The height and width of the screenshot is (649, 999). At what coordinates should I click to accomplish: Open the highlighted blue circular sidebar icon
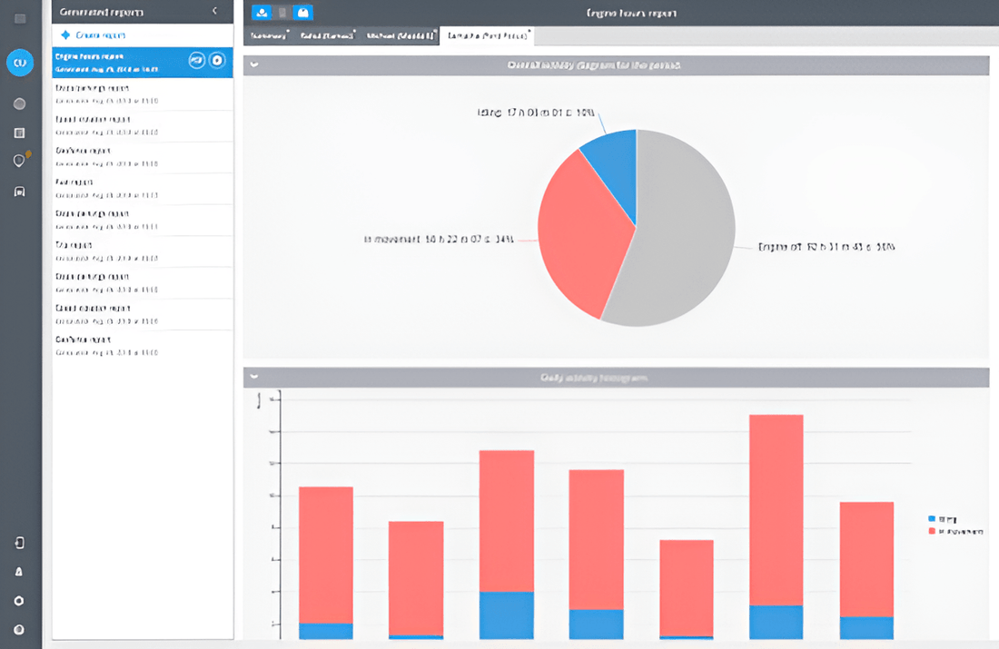coord(20,63)
